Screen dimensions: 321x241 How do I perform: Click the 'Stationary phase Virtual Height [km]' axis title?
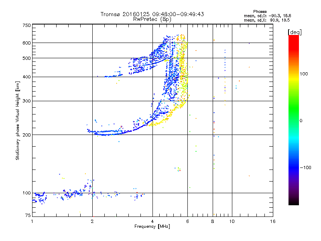[18, 120]
